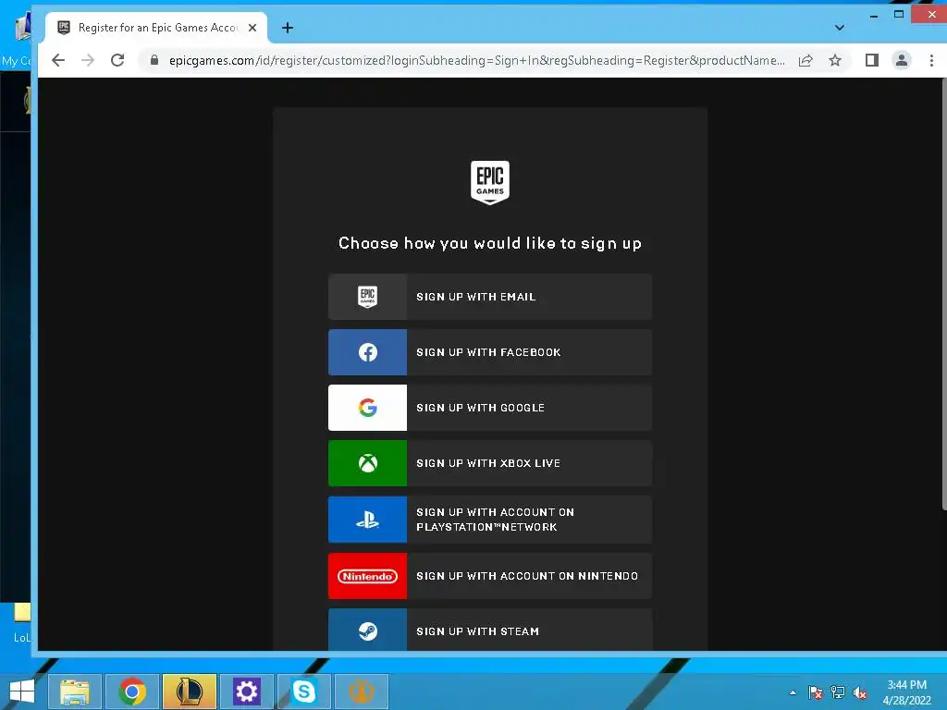The image size is (947, 710).
Task: Click the URL address bar
Action: click(477, 60)
